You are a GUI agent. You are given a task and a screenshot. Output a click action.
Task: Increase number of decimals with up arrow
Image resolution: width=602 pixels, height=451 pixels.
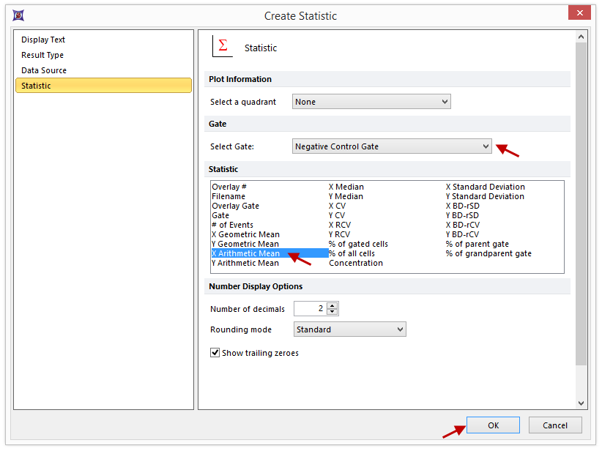[332, 306]
